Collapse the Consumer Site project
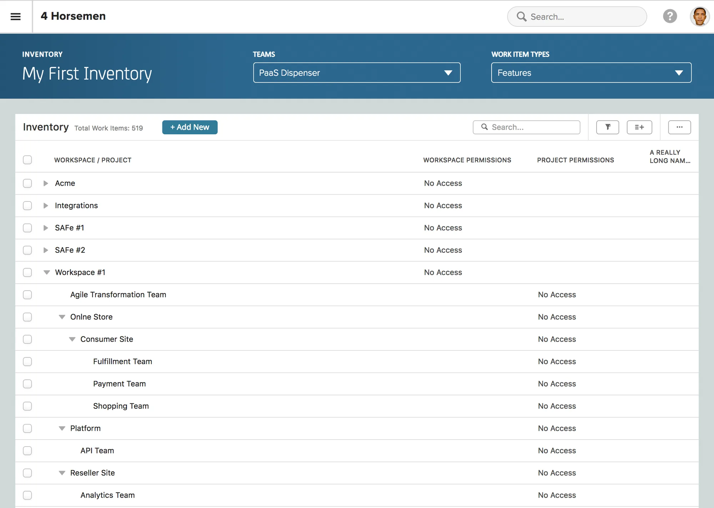Screen dimensions: 714x508 [72, 339]
